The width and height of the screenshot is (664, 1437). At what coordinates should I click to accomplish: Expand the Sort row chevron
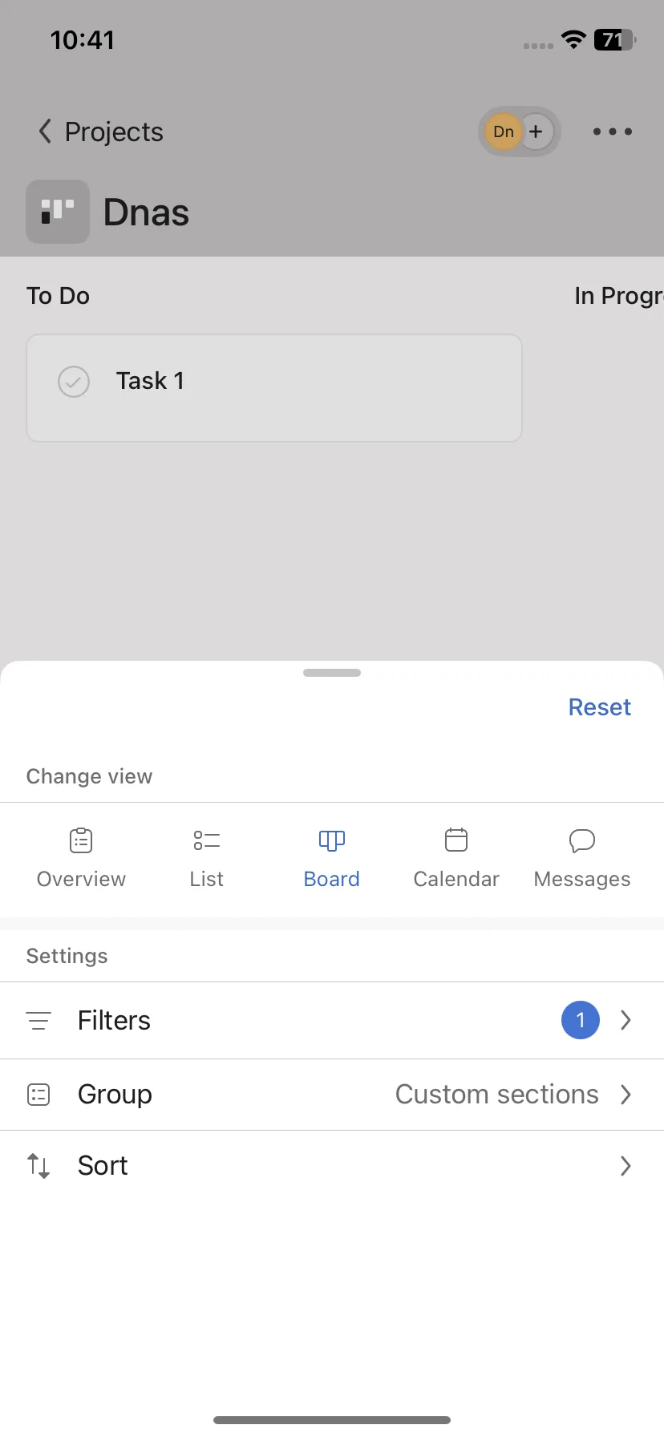tap(626, 1166)
